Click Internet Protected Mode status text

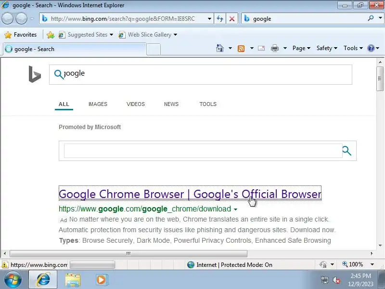tap(234, 264)
